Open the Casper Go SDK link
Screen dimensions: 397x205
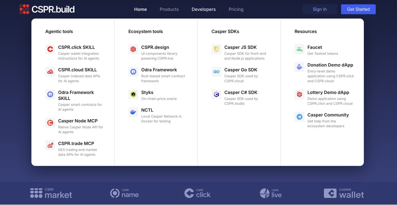(241, 70)
